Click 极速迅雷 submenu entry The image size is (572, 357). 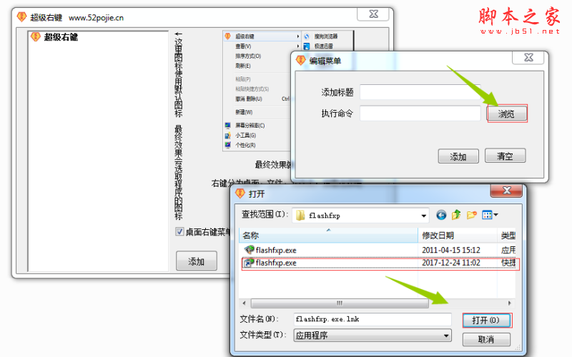pyautogui.click(x=324, y=46)
